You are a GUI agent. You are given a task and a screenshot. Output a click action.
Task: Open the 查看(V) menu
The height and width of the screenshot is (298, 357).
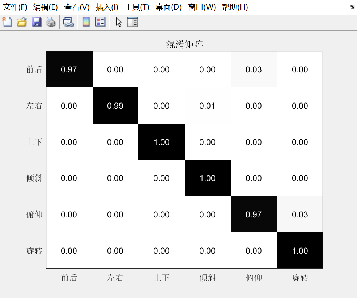[77, 7]
